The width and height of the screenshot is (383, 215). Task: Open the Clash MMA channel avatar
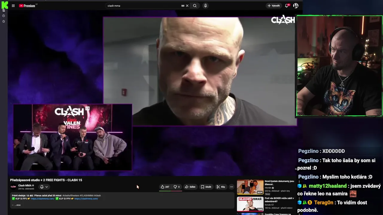tap(13, 187)
